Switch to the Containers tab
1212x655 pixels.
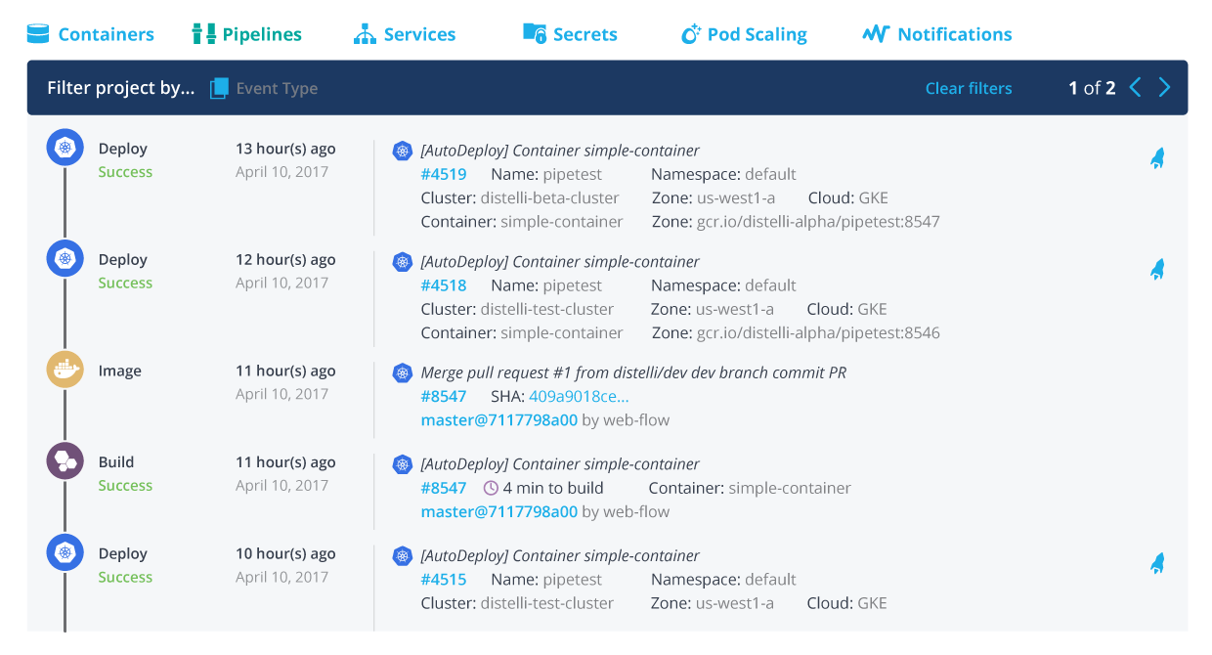tap(91, 34)
